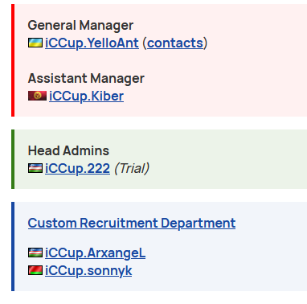307x304 pixels.
Task: View the iCCup.ArxangeL profile
Action: 95,253
